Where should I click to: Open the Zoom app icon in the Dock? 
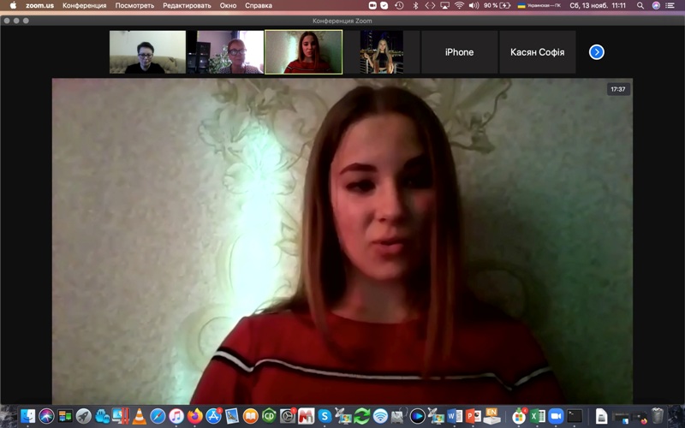tap(556, 416)
